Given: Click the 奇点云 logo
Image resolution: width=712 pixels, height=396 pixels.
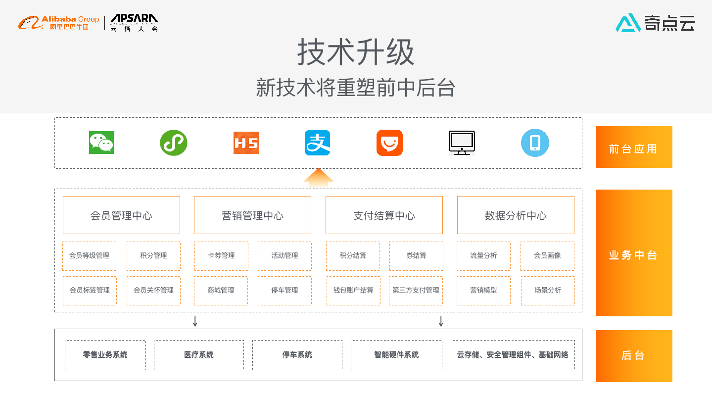Looking at the screenshot, I should [x=655, y=22].
